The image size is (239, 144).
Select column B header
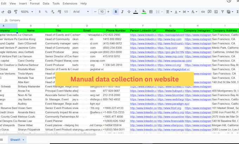[31, 26]
